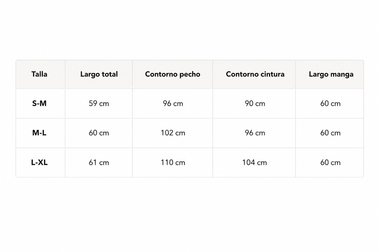The image size is (379, 252).
Task: Click the 59 cm total length cell
Action: coord(99,103)
